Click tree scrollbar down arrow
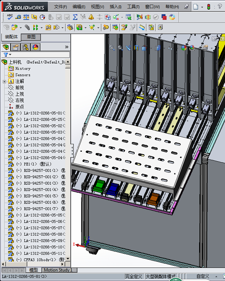This screenshot has width=225, height=281. click(x=68, y=259)
